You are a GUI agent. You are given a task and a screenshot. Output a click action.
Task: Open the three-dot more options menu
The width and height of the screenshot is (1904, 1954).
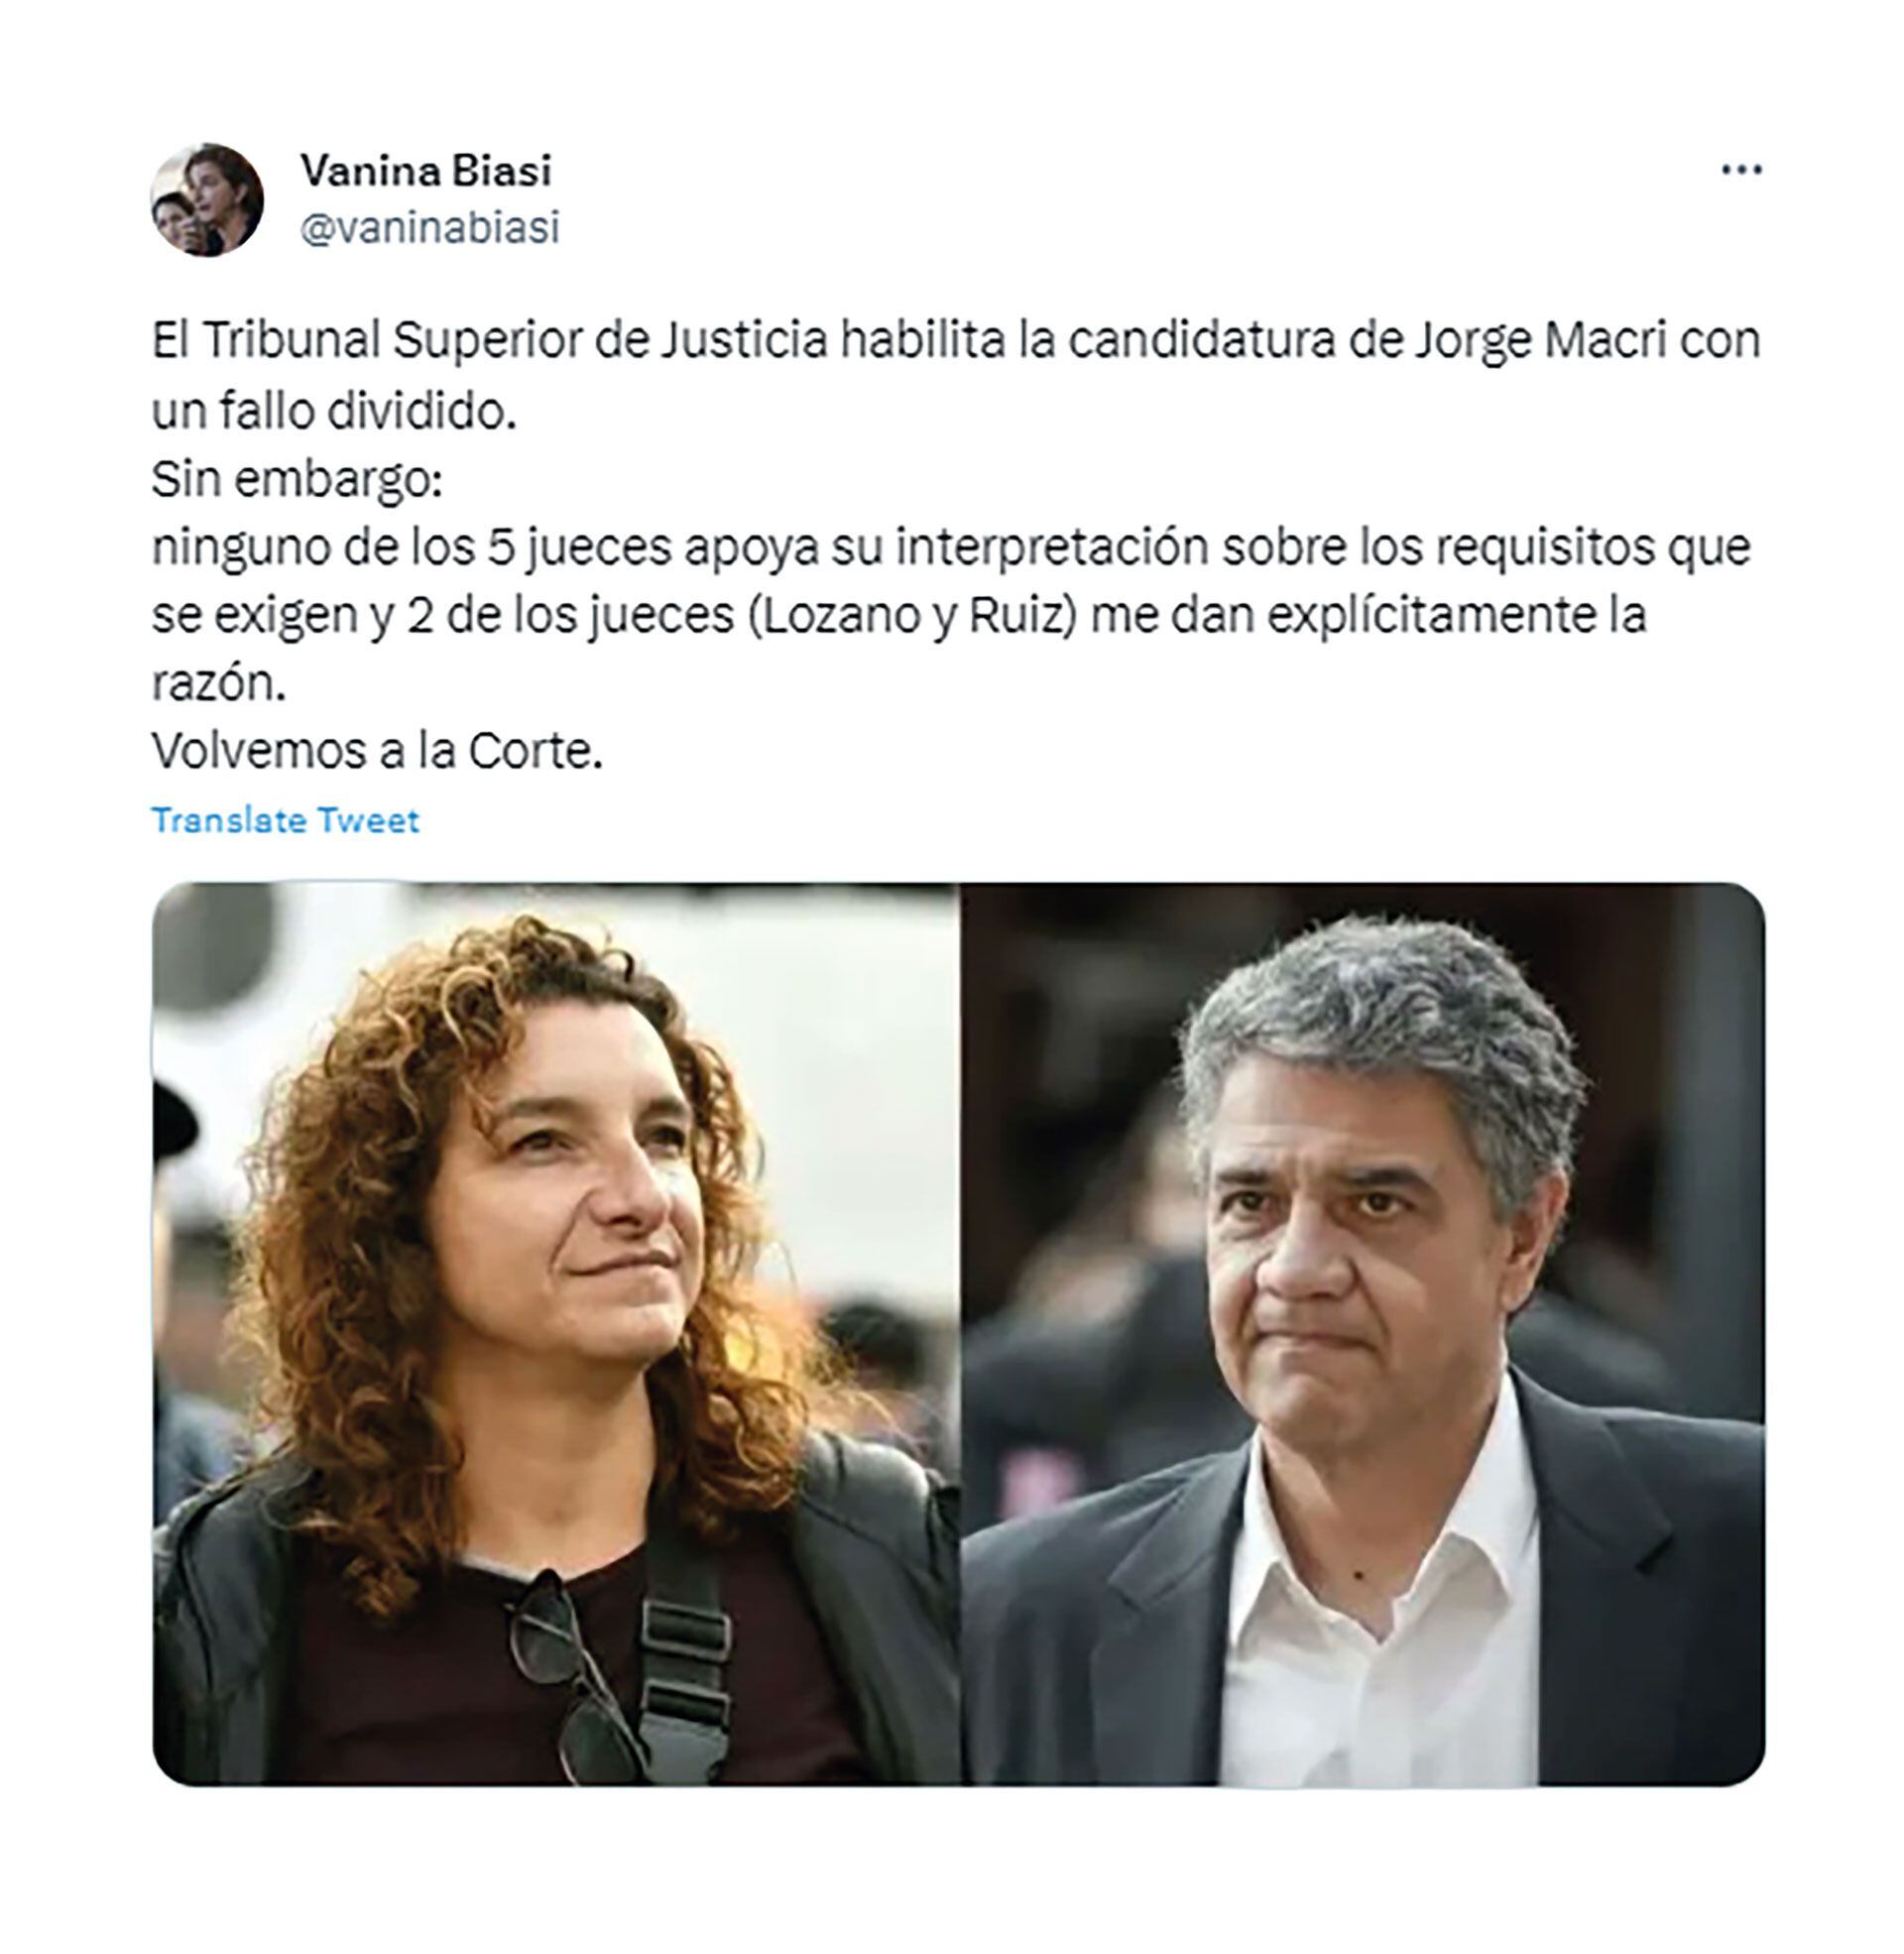pos(1741,170)
